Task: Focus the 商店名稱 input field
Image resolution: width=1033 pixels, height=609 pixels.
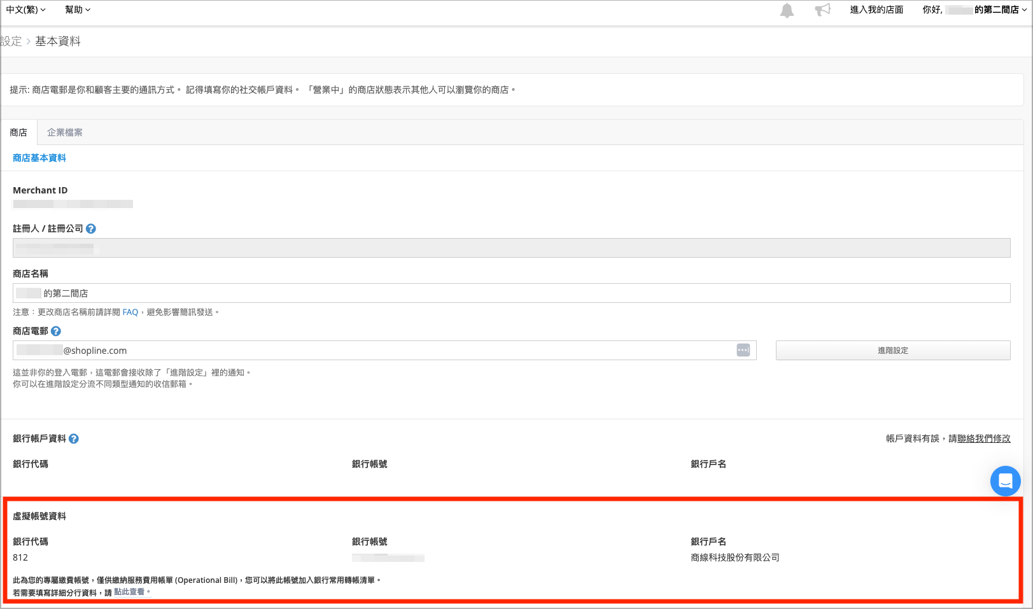Action: tap(512, 293)
